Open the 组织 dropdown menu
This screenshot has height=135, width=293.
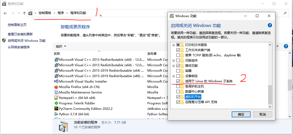(61, 46)
